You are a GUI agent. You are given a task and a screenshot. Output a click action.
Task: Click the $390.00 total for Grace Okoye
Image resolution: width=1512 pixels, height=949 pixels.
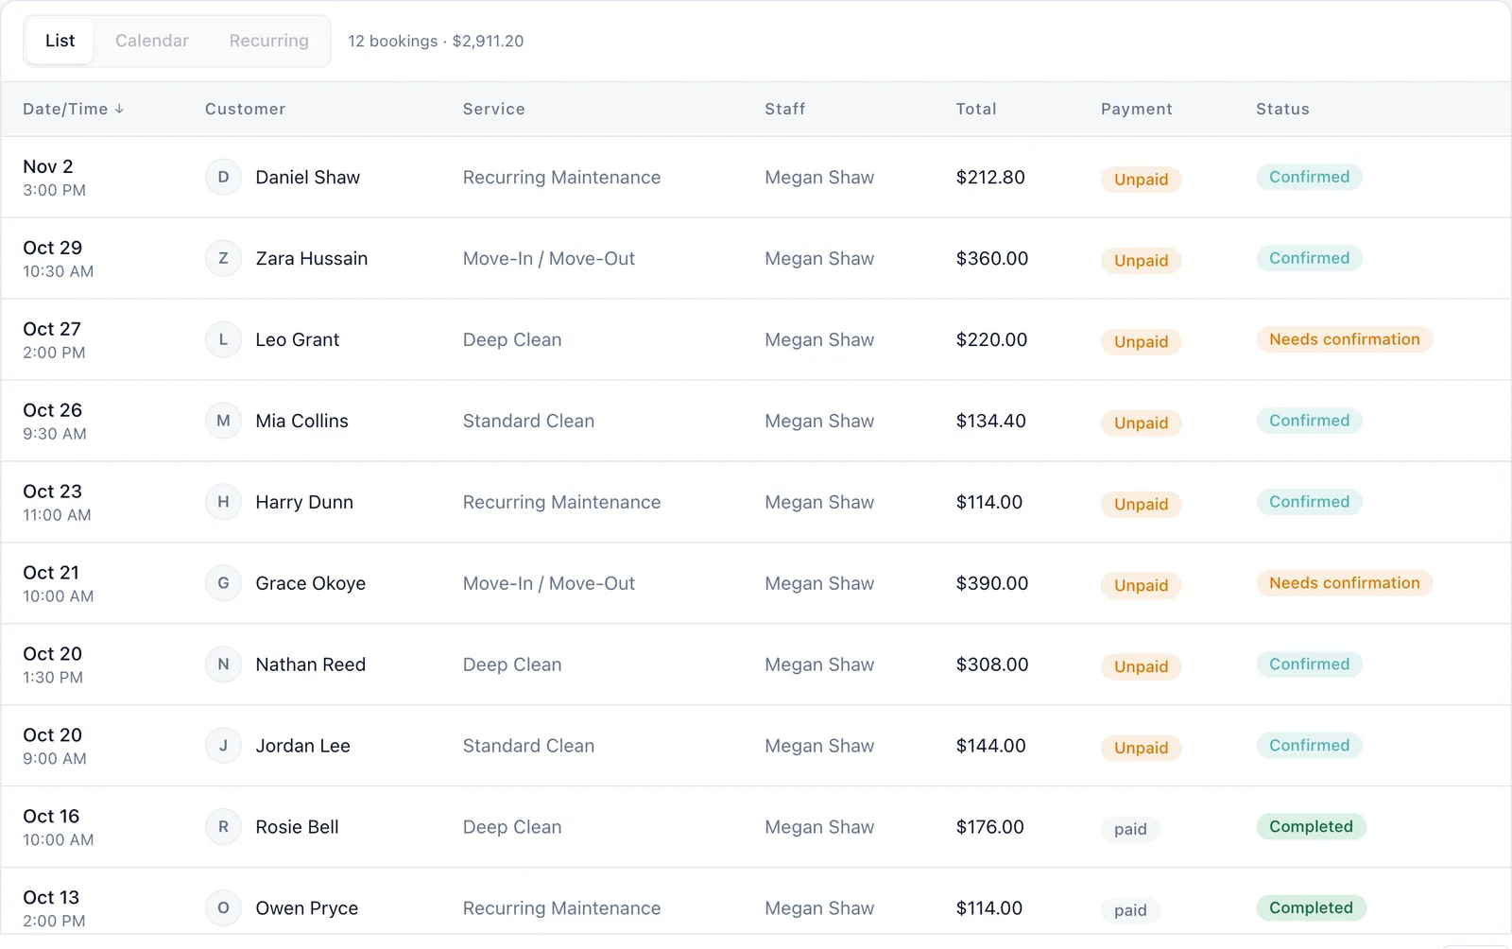click(991, 584)
